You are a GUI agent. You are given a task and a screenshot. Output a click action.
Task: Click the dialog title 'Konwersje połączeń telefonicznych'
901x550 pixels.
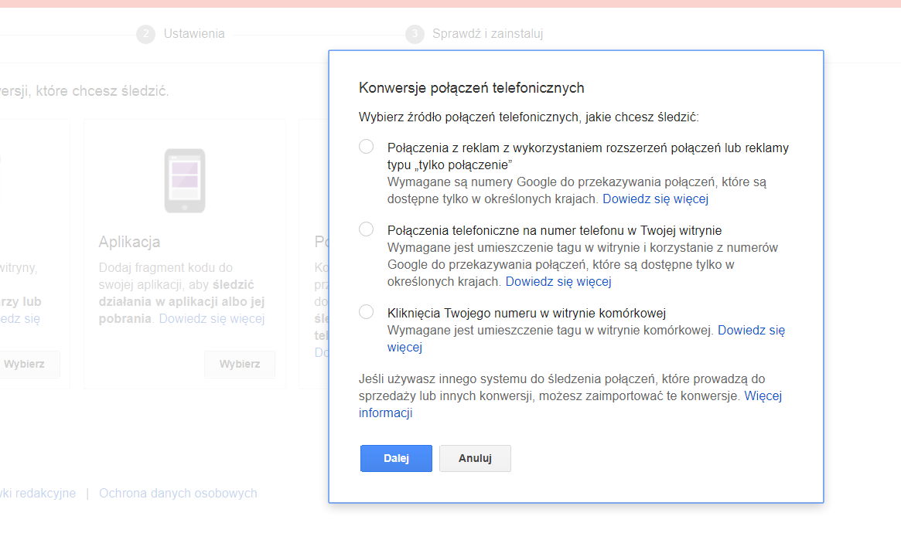tap(471, 87)
